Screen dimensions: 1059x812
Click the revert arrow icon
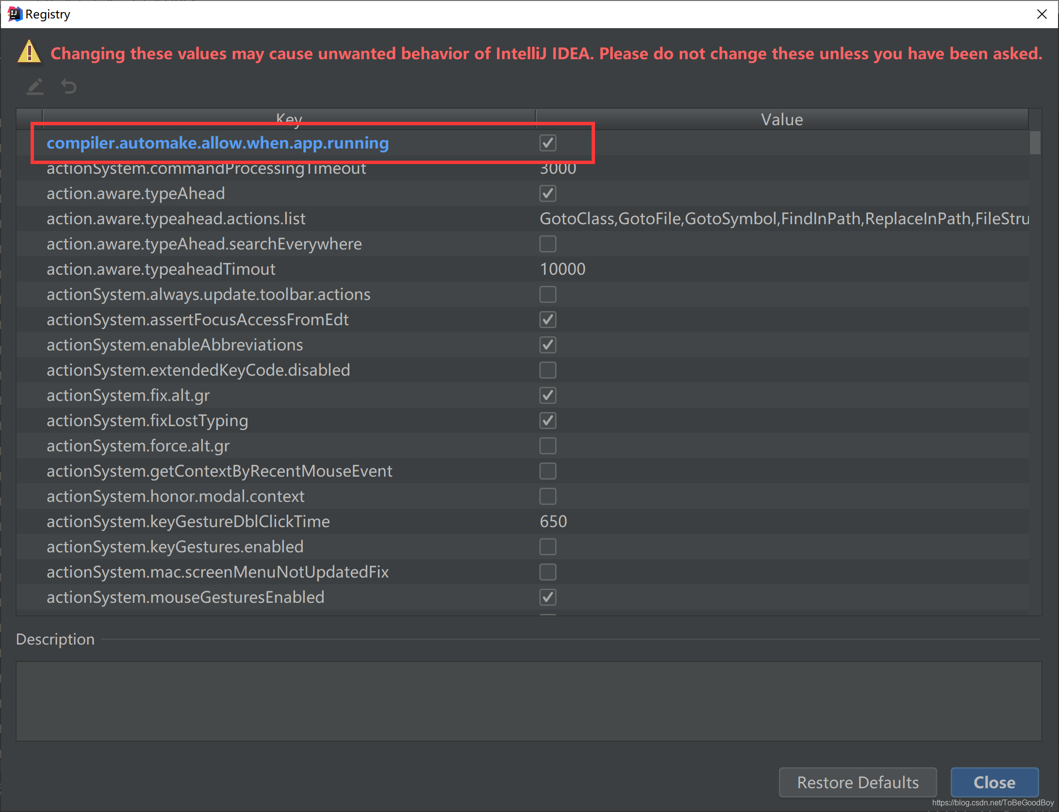coord(69,86)
